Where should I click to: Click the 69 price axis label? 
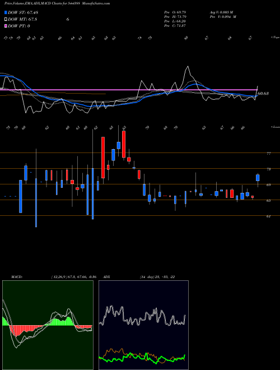tap(268, 185)
